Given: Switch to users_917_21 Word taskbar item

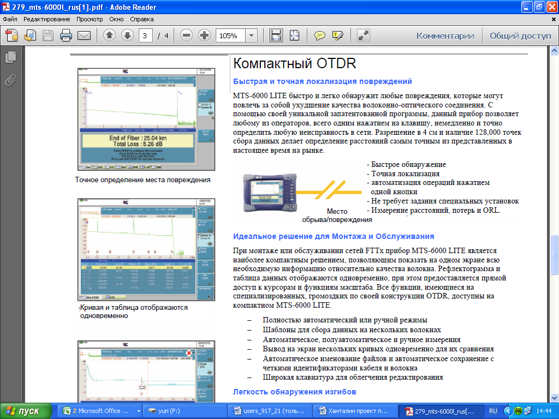Looking at the screenshot, I should [x=270, y=411].
